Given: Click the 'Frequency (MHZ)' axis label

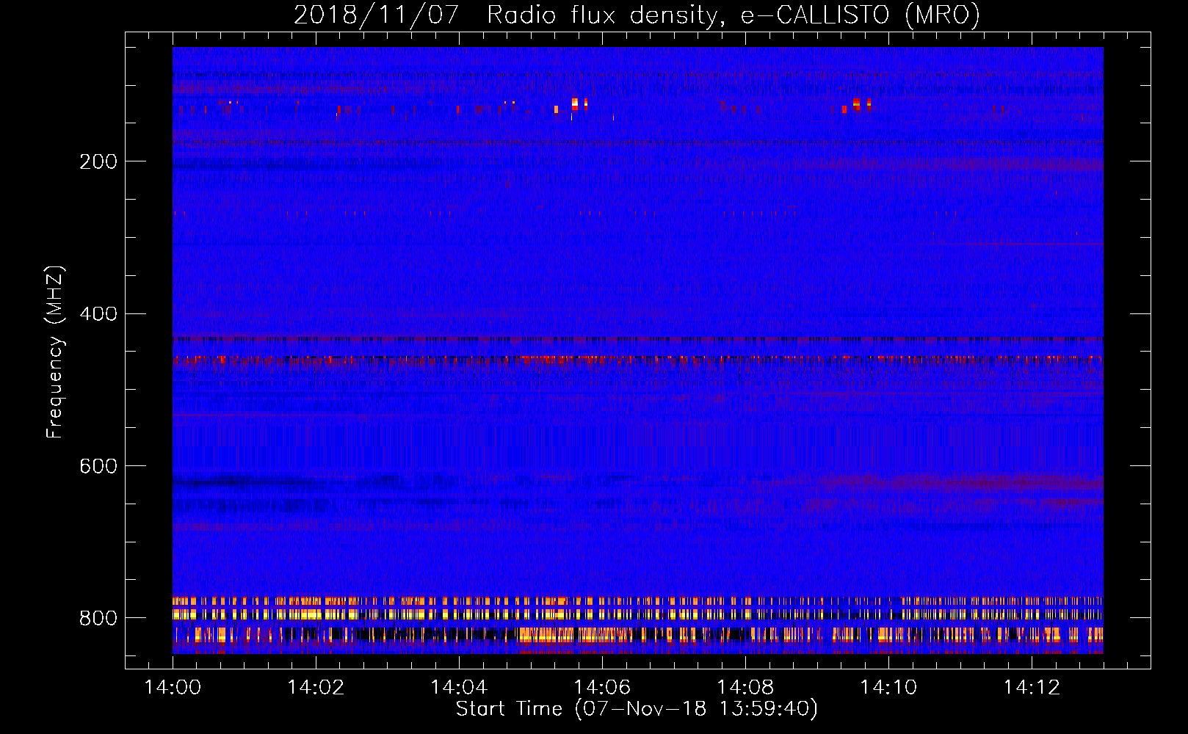Looking at the screenshot, I should (x=55, y=352).
